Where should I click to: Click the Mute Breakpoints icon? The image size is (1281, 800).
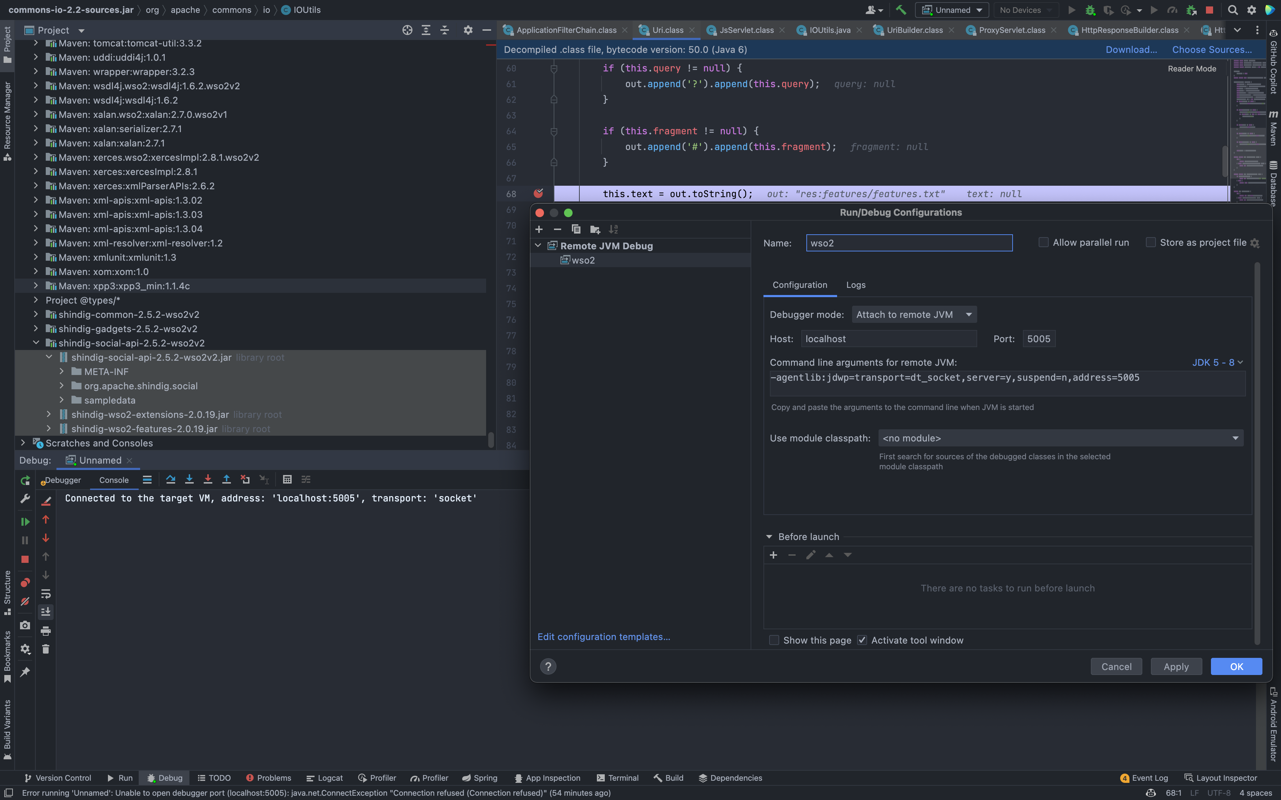point(25,601)
